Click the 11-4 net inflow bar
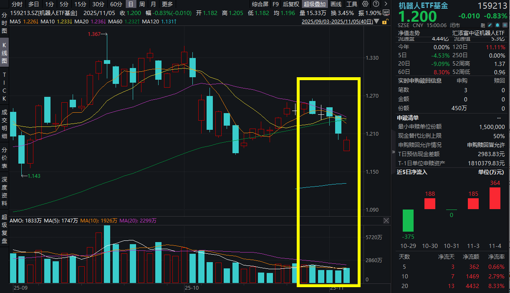 [495, 198]
